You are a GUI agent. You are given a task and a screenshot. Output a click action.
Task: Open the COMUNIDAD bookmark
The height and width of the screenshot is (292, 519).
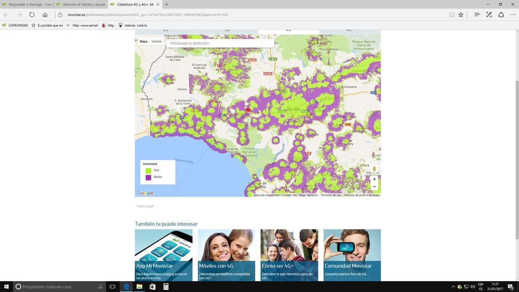click(x=15, y=25)
